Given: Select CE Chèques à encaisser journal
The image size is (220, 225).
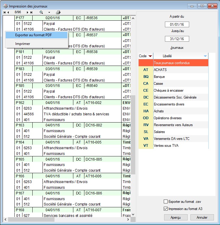Looking at the screenshot, I should (173, 90).
